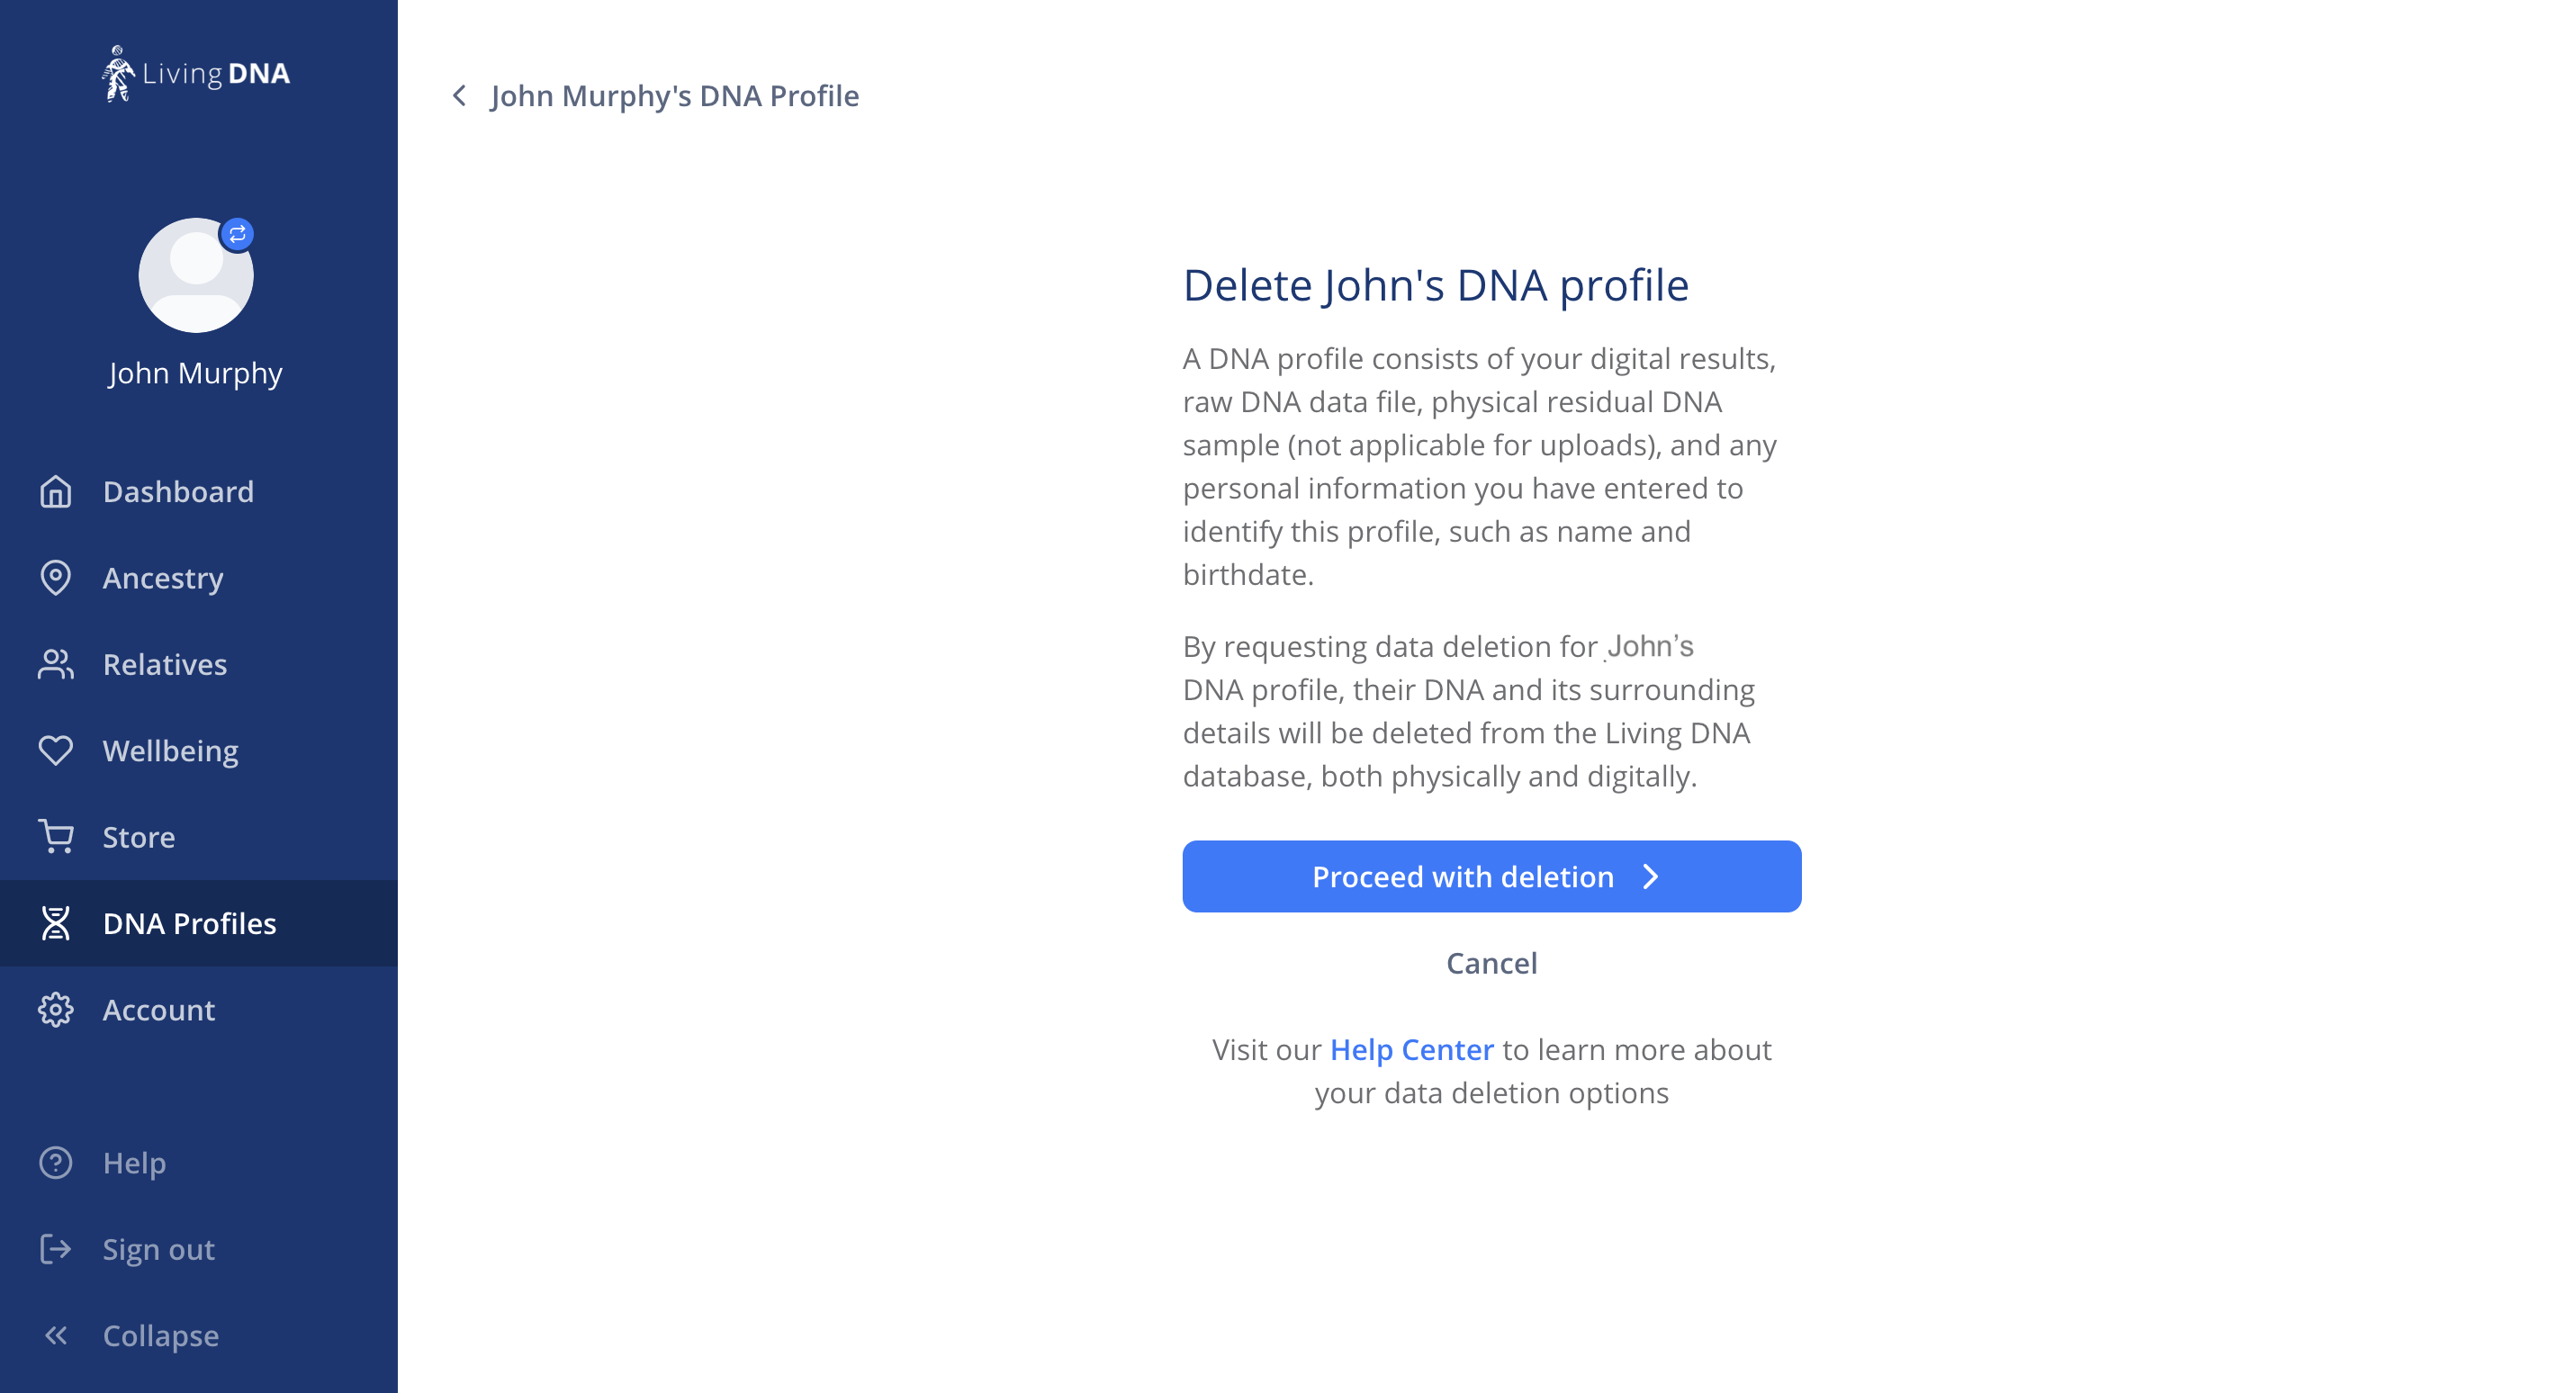Open the Dashboard home icon
The height and width of the screenshot is (1393, 2576).
56,492
